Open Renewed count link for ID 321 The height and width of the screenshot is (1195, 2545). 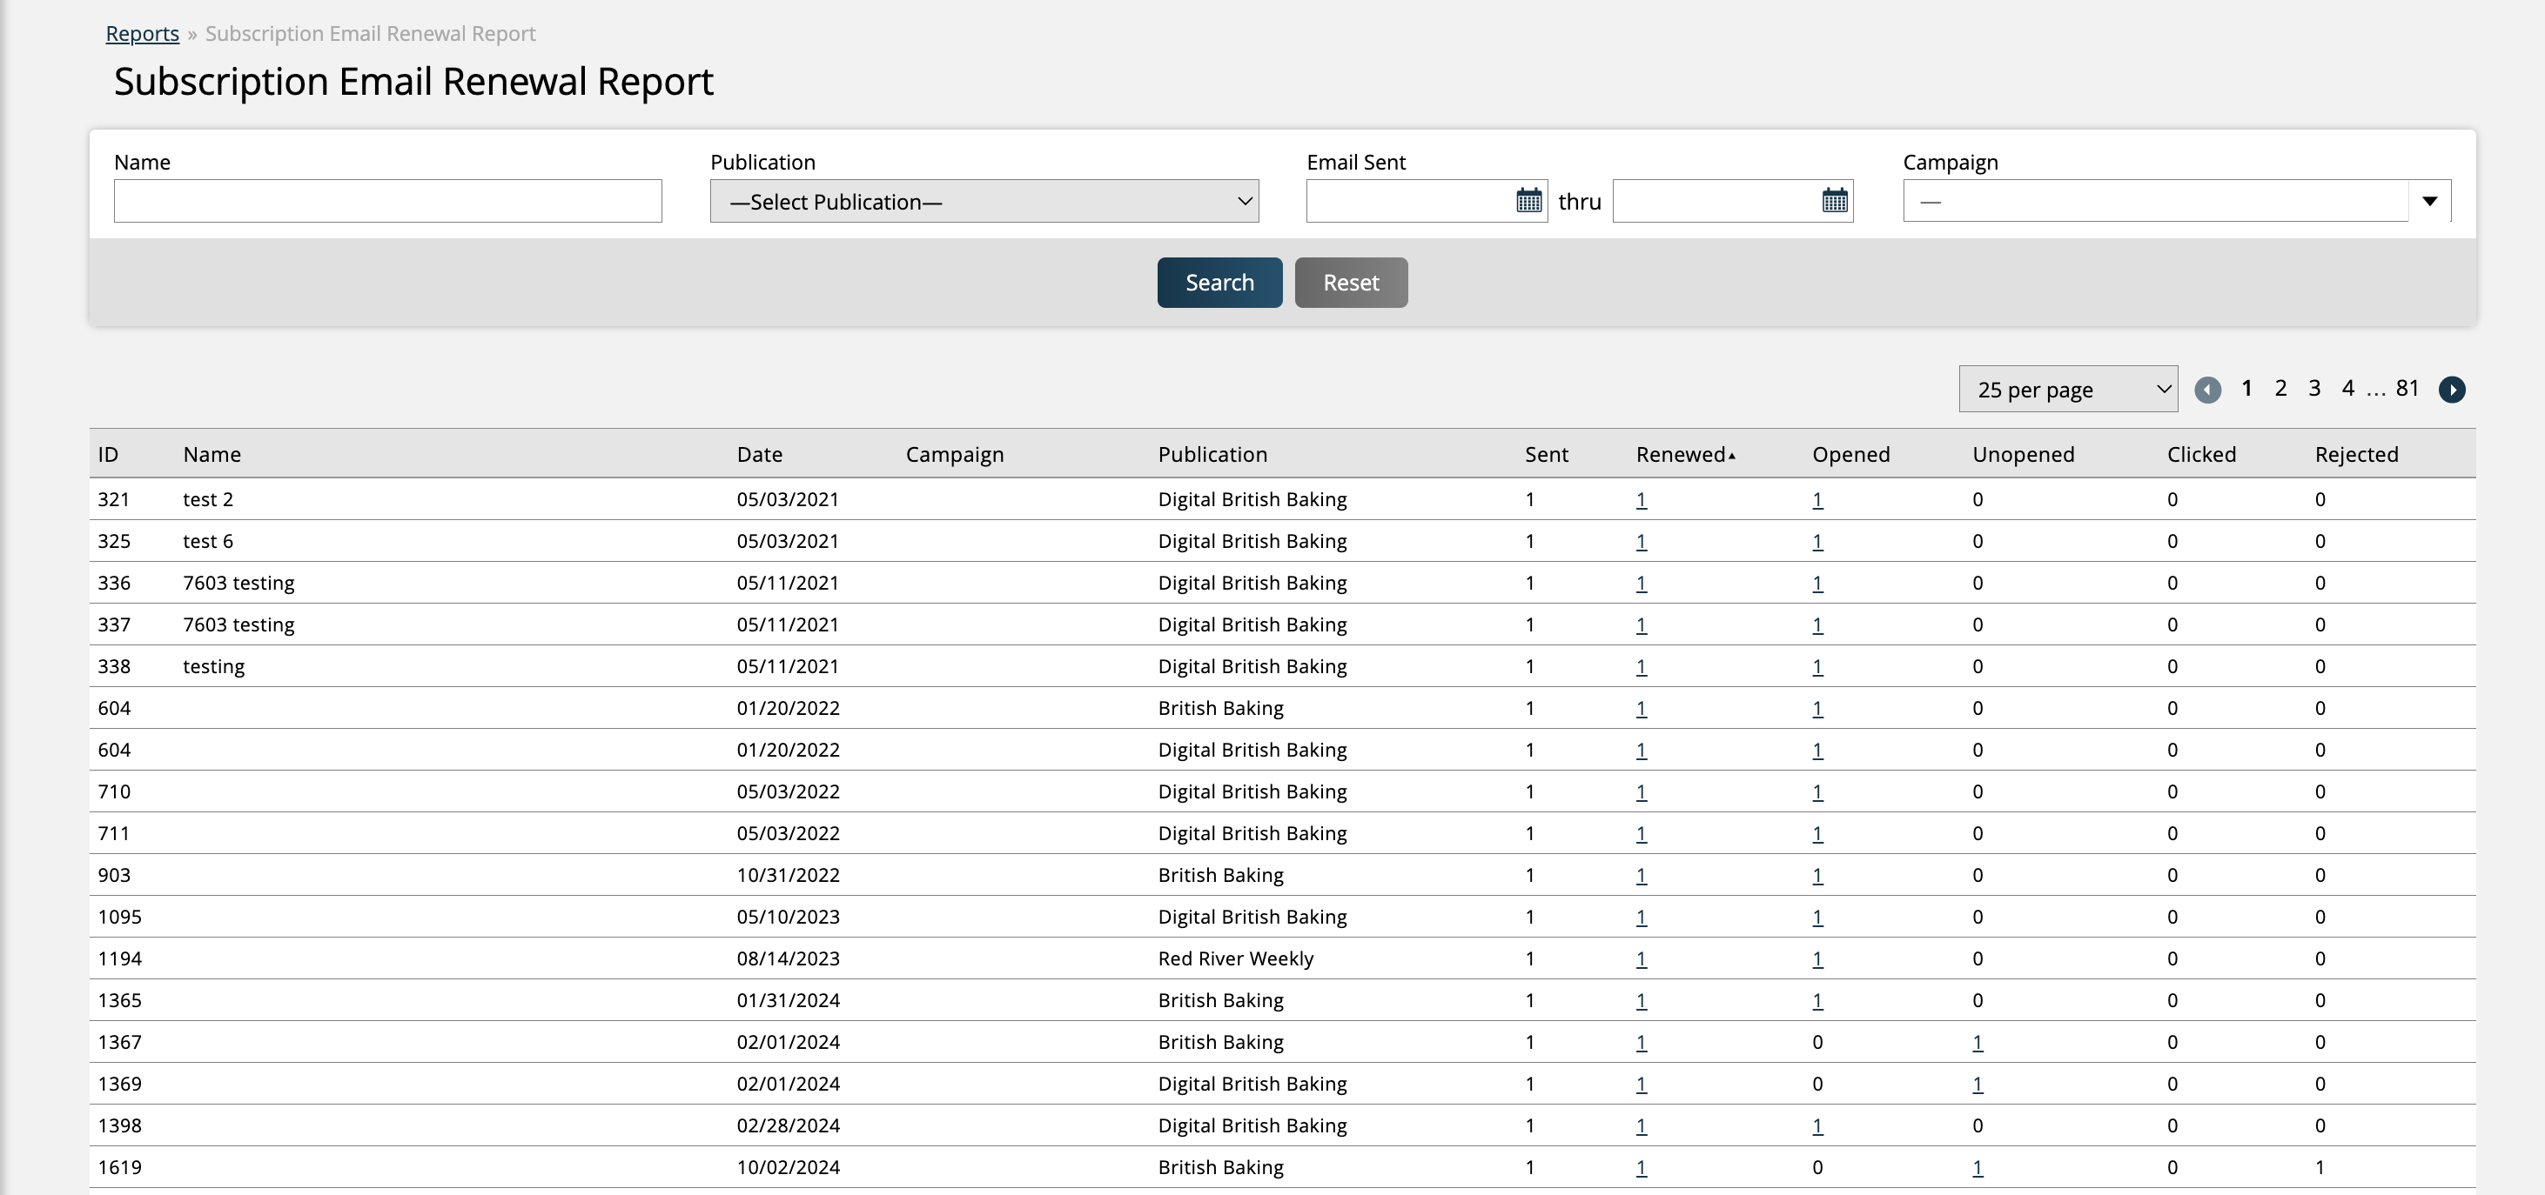[x=1641, y=500]
